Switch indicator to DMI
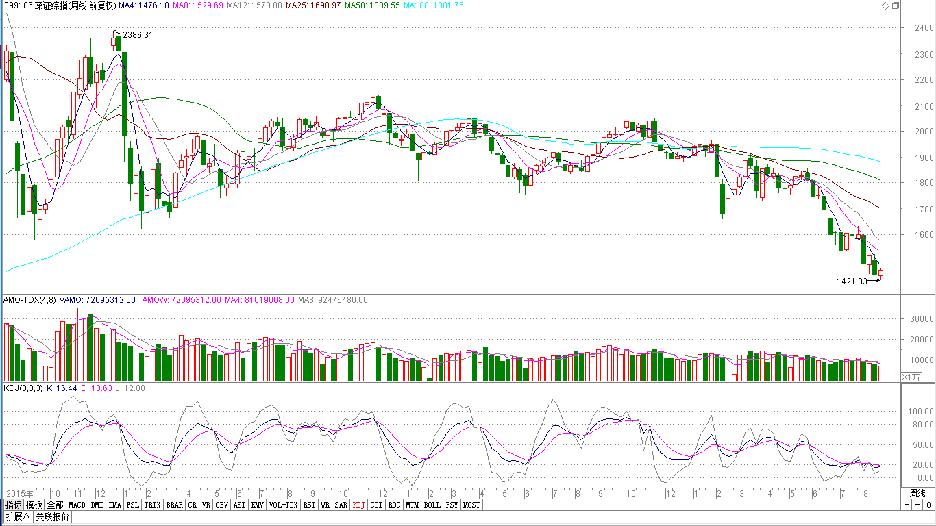The image size is (936, 526). [x=97, y=505]
